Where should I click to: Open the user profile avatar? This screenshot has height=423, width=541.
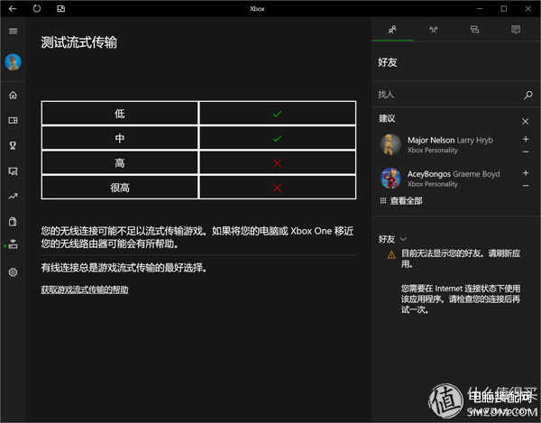pyautogui.click(x=14, y=62)
